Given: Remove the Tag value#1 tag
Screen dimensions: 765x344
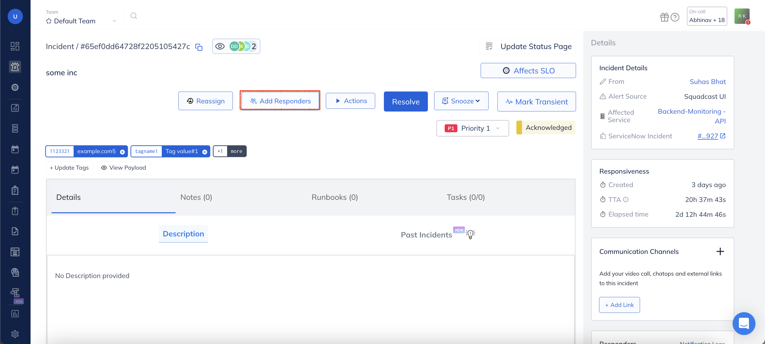Looking at the screenshot, I should point(205,152).
